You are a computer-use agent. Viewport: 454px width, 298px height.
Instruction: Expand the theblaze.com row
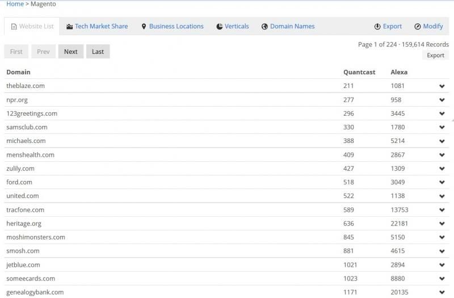[x=442, y=86]
